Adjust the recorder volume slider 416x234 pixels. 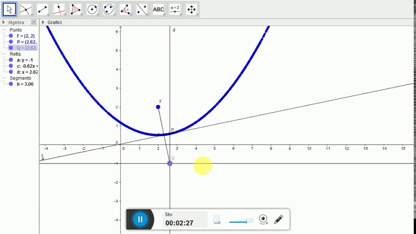(241, 221)
